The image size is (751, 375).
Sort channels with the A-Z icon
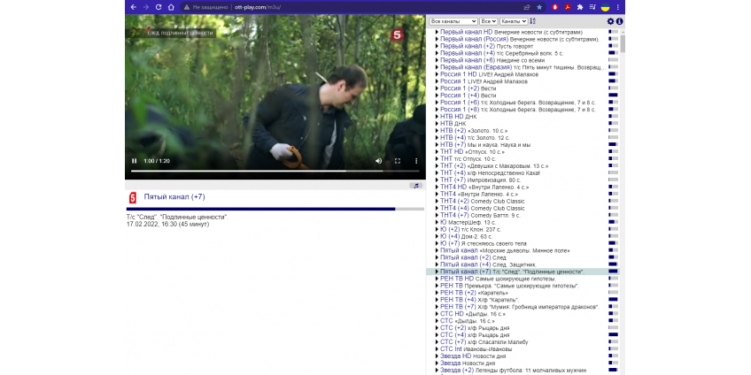pos(532,21)
